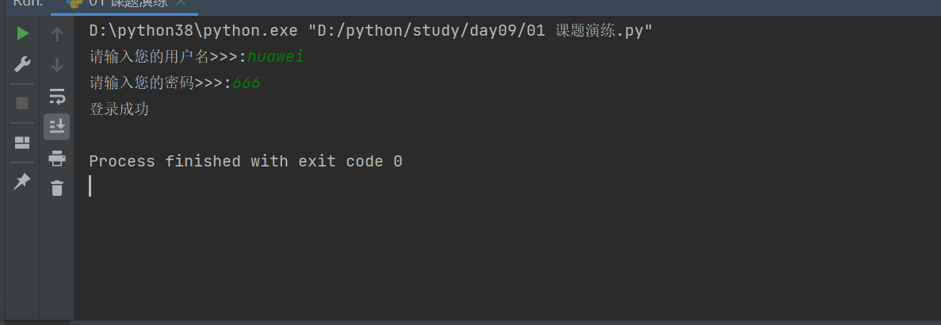The image size is (941, 325).
Task: Click the restore layout icon
Action: [x=22, y=143]
